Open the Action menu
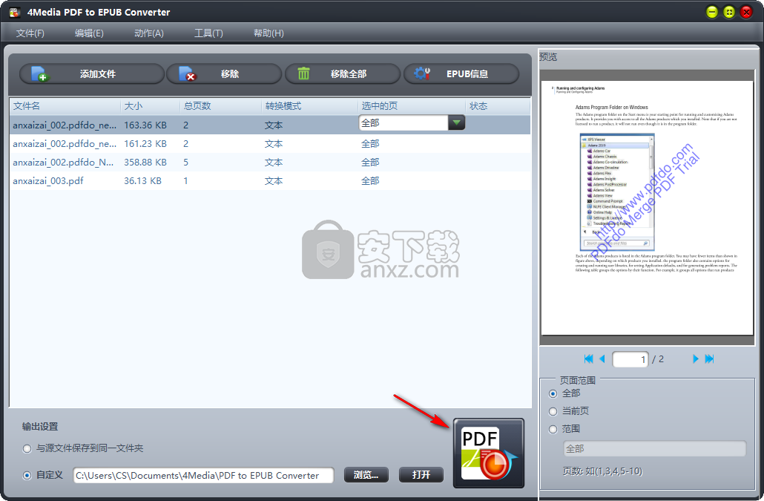 149,33
